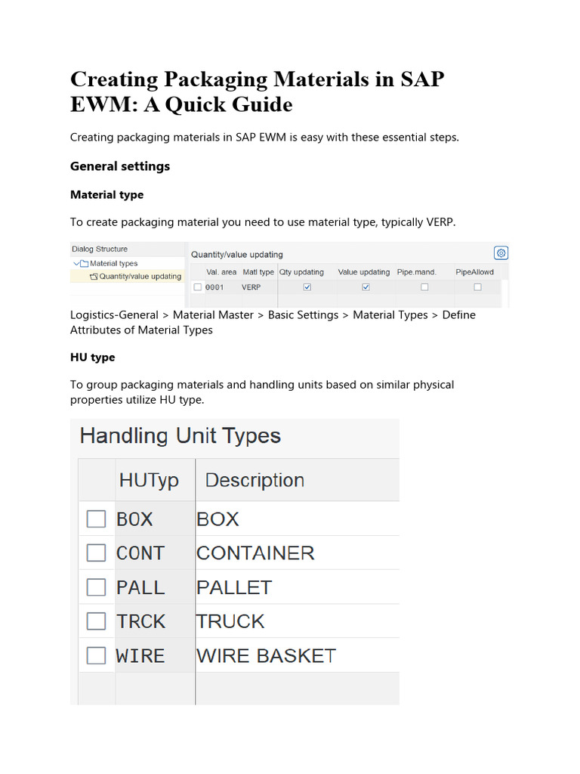Toggle the Value updating checkbox

pyautogui.click(x=366, y=287)
